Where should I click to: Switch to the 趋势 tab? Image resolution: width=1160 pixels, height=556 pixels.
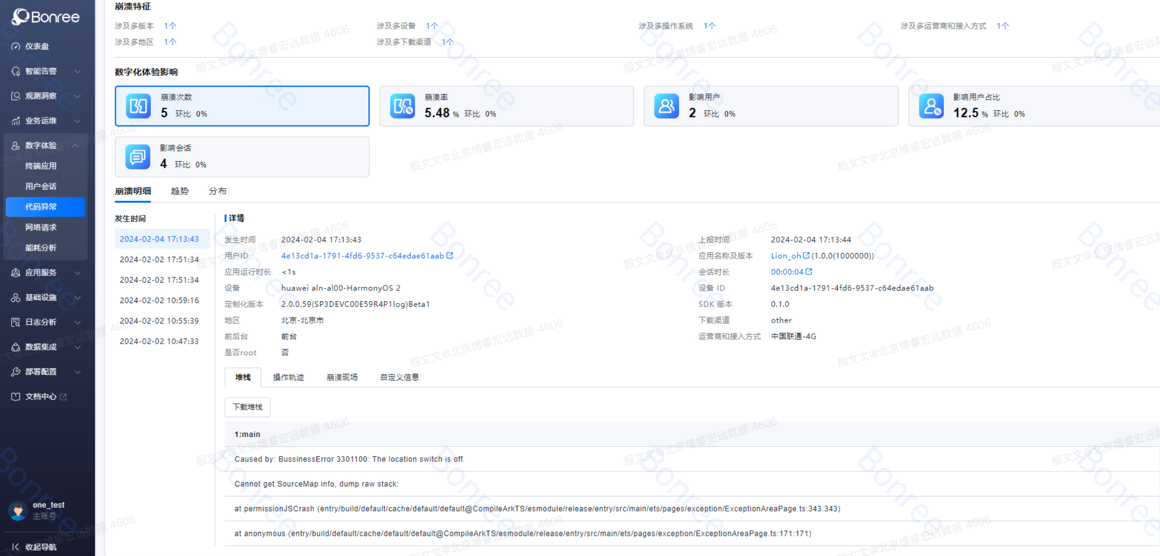[x=179, y=191]
